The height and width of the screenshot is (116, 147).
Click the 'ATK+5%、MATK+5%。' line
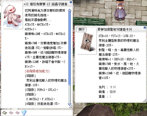38,25
